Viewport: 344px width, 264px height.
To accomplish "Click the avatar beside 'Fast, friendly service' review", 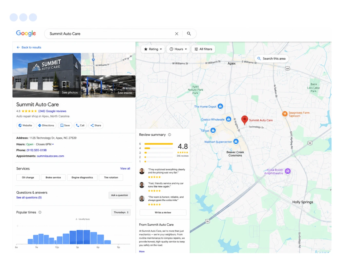I will [142, 185].
